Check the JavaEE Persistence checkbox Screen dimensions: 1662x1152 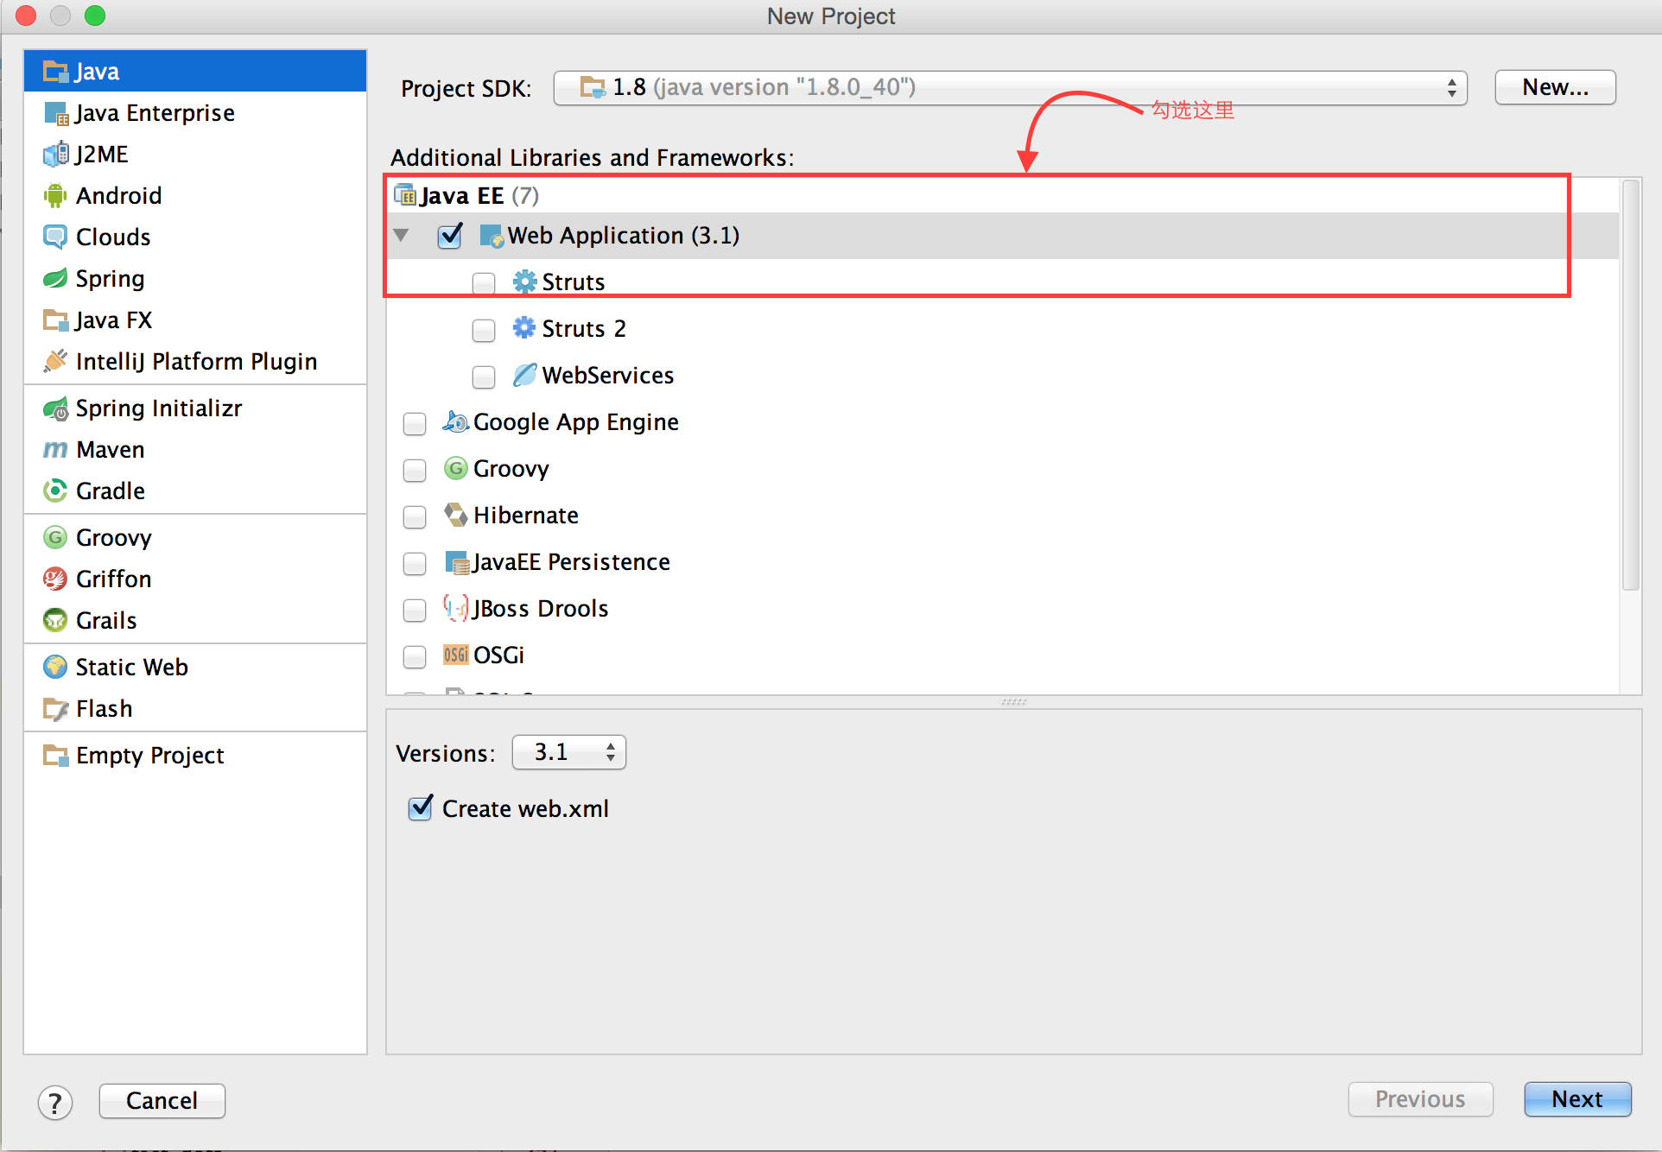click(x=415, y=563)
